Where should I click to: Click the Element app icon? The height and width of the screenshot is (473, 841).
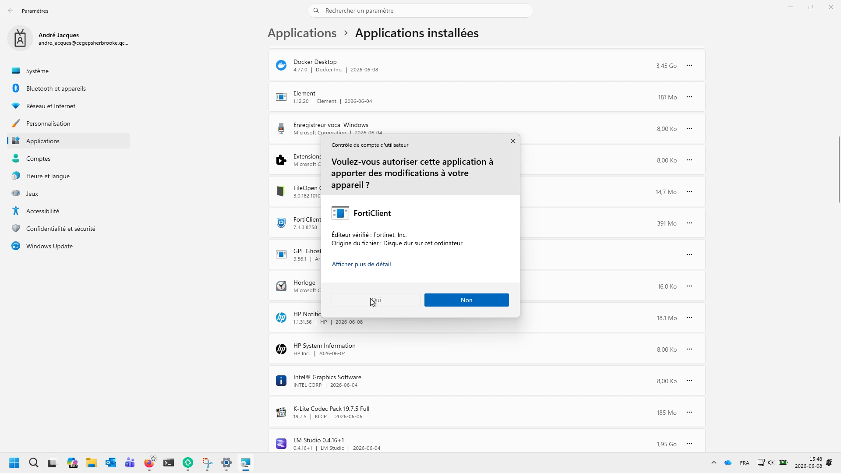(281, 97)
